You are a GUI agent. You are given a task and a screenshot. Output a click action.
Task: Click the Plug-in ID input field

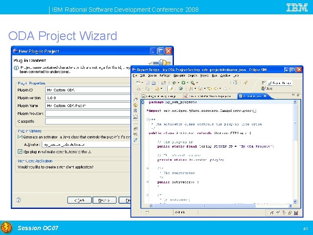tap(88, 90)
